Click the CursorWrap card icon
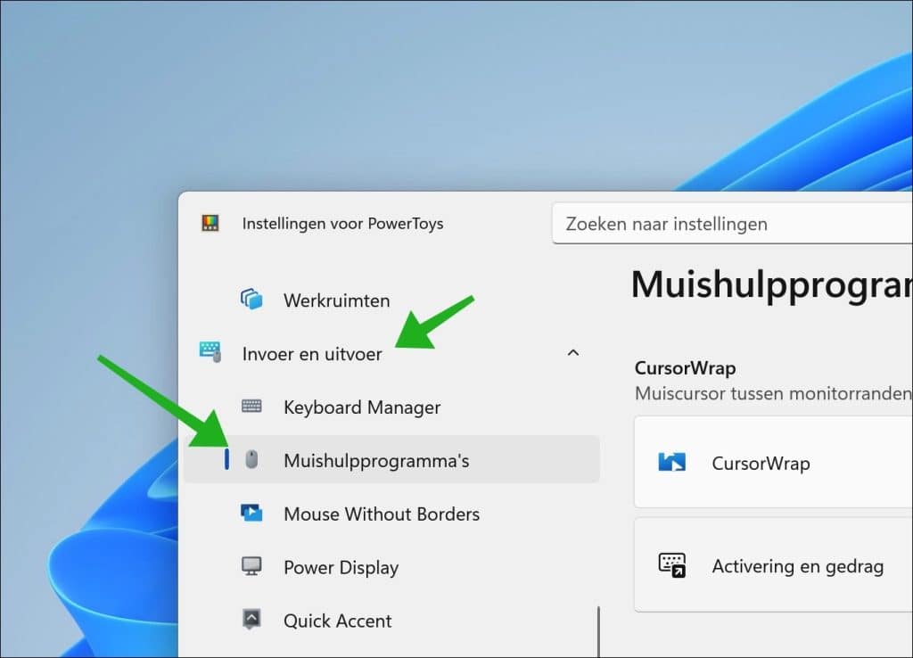This screenshot has height=658, width=913. (672, 463)
